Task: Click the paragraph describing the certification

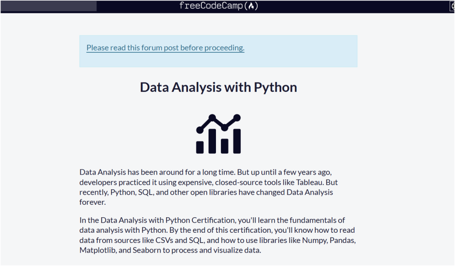Action: (217, 235)
